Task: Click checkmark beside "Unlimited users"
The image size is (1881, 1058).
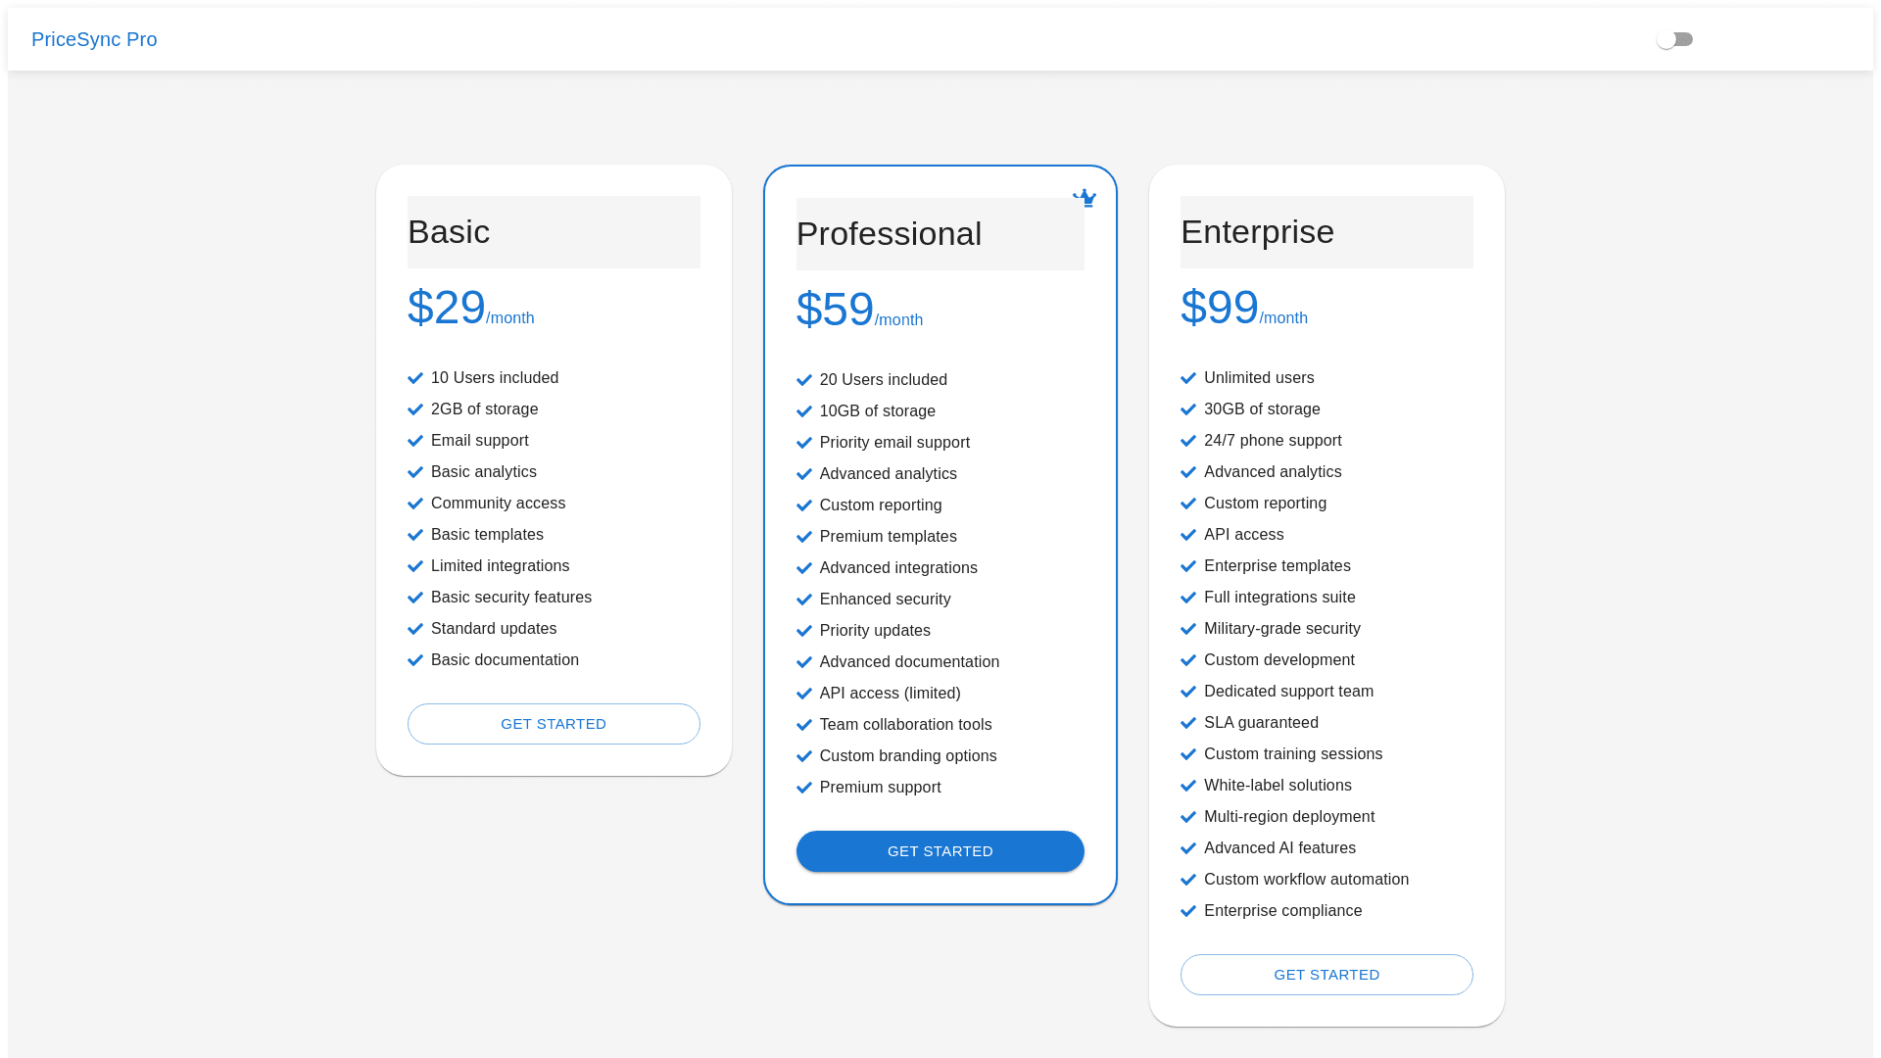Action: [x=1188, y=378]
